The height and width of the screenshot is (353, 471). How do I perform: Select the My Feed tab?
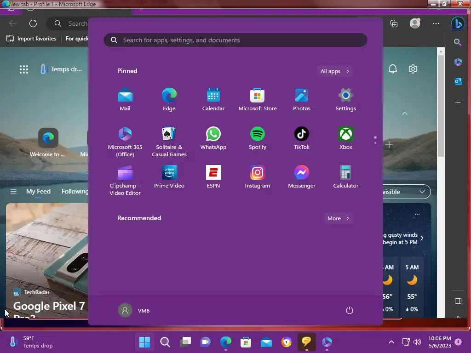tap(38, 192)
